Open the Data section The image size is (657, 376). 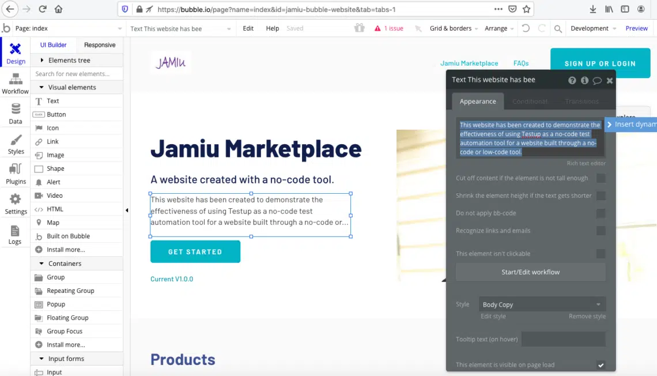pyautogui.click(x=16, y=114)
